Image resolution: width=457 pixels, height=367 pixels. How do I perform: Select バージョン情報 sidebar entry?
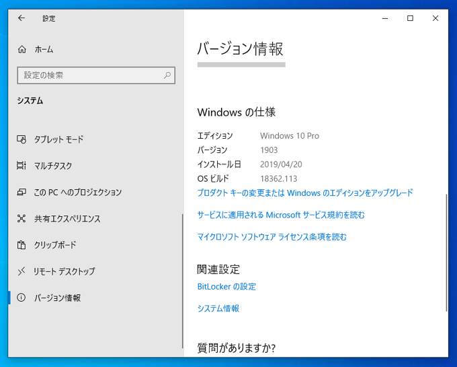point(95,298)
